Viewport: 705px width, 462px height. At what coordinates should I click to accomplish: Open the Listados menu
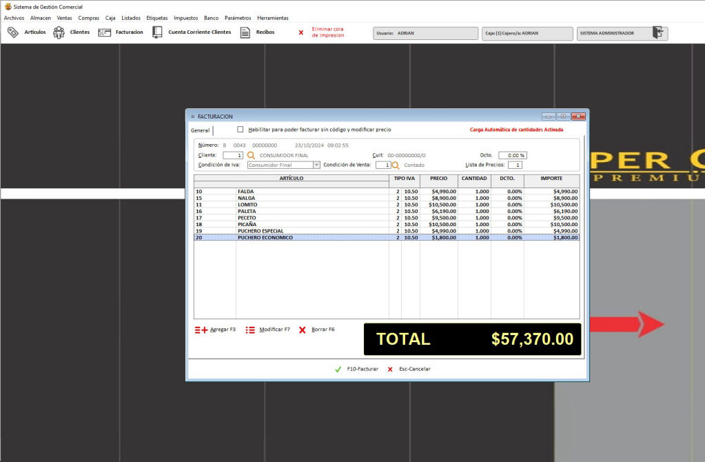(131, 18)
